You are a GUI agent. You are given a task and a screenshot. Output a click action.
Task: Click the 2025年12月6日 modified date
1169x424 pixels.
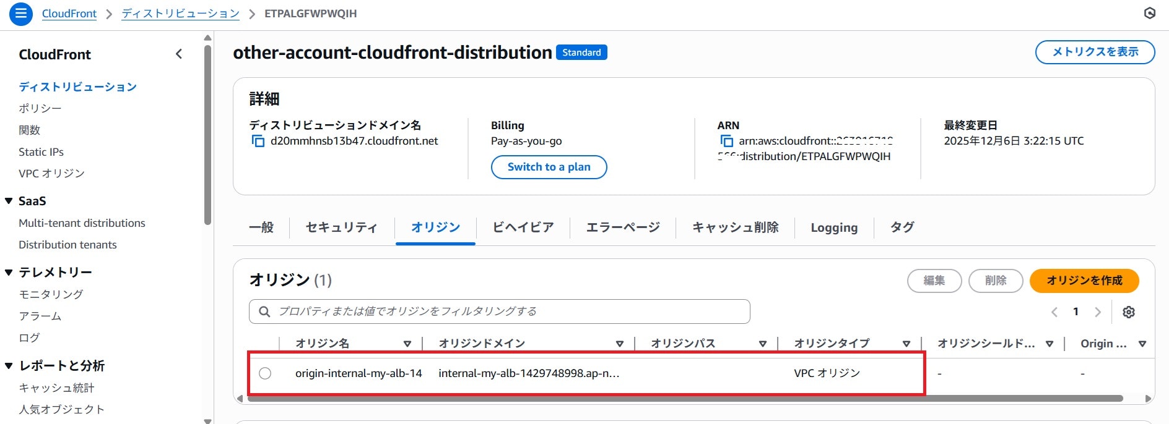[1014, 141]
